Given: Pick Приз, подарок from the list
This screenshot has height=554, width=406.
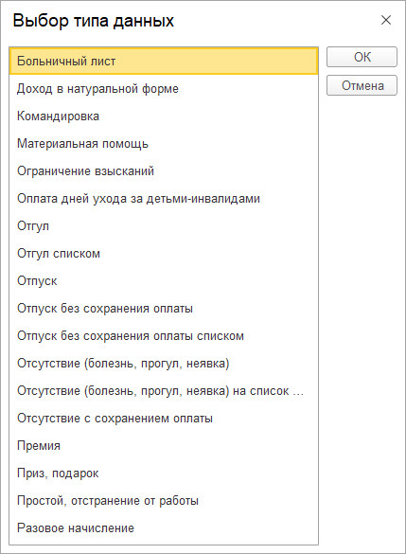Looking at the screenshot, I should 164,474.
